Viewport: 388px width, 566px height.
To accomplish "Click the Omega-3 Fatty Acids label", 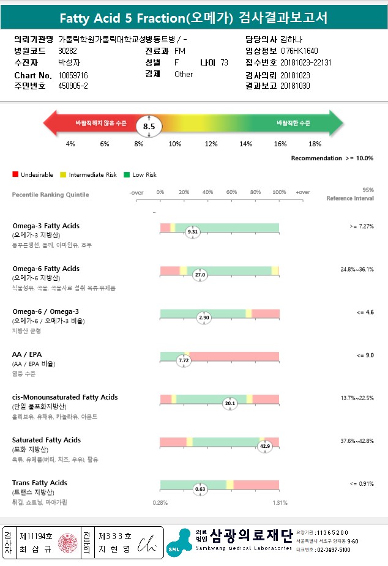I will pyautogui.click(x=46, y=226).
